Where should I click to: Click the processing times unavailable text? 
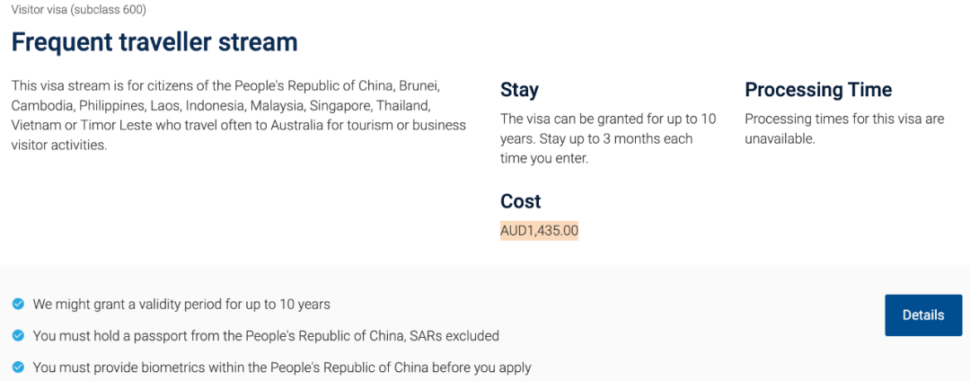pos(843,128)
